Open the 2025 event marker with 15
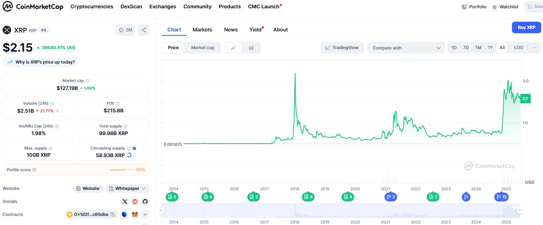Screen dimensions: 543x225 501,197
